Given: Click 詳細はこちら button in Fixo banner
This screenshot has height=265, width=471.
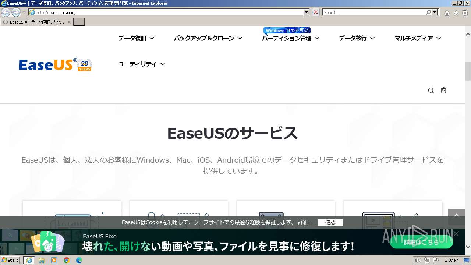Looking at the screenshot, I should (421, 242).
